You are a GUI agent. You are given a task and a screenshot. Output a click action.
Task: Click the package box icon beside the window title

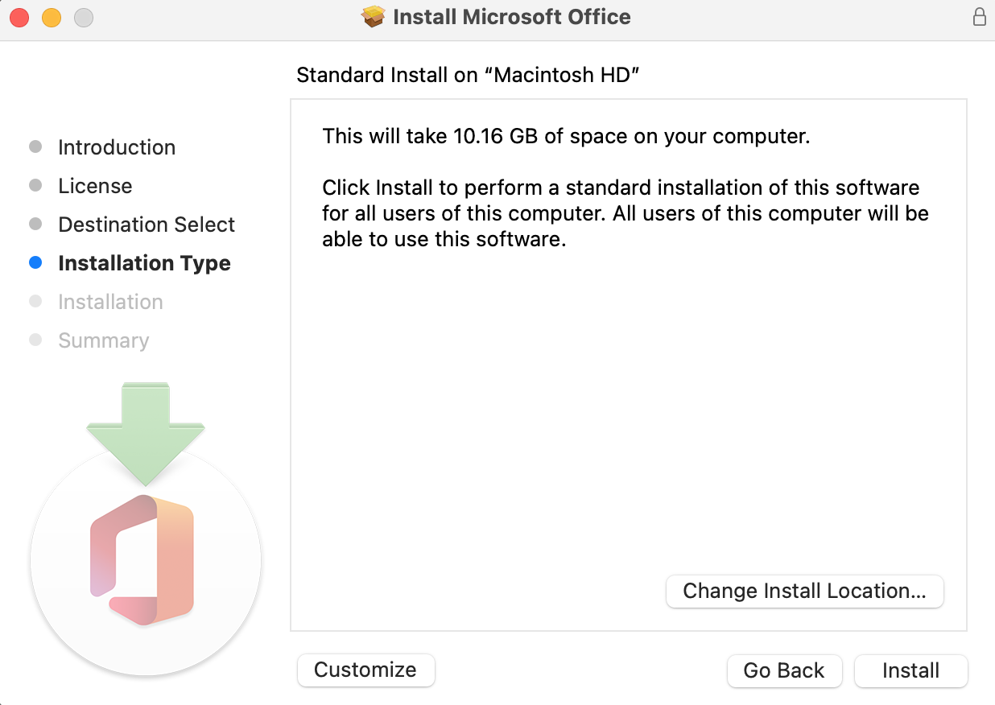[x=374, y=17]
